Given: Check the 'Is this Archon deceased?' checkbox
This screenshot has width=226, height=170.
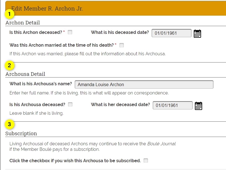Looking at the screenshot, I should [x=70, y=32].
